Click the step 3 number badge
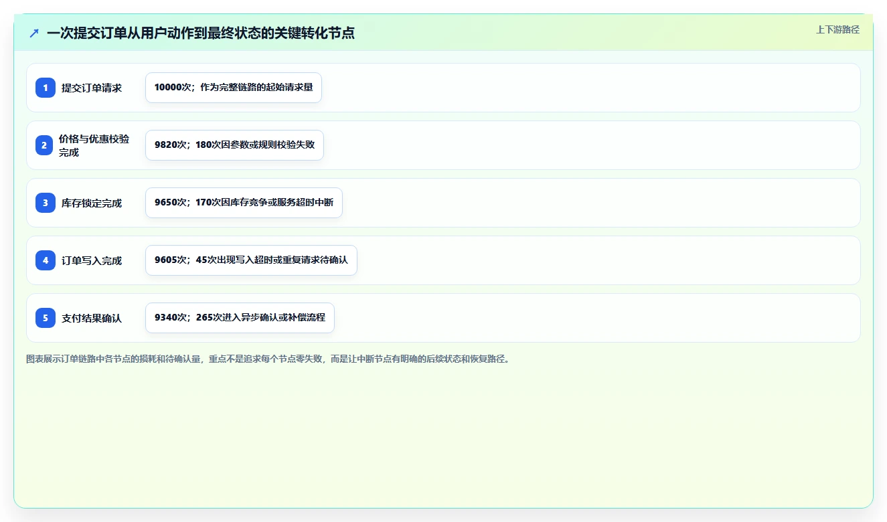Screen dimensions: 887x522 click(x=46, y=203)
